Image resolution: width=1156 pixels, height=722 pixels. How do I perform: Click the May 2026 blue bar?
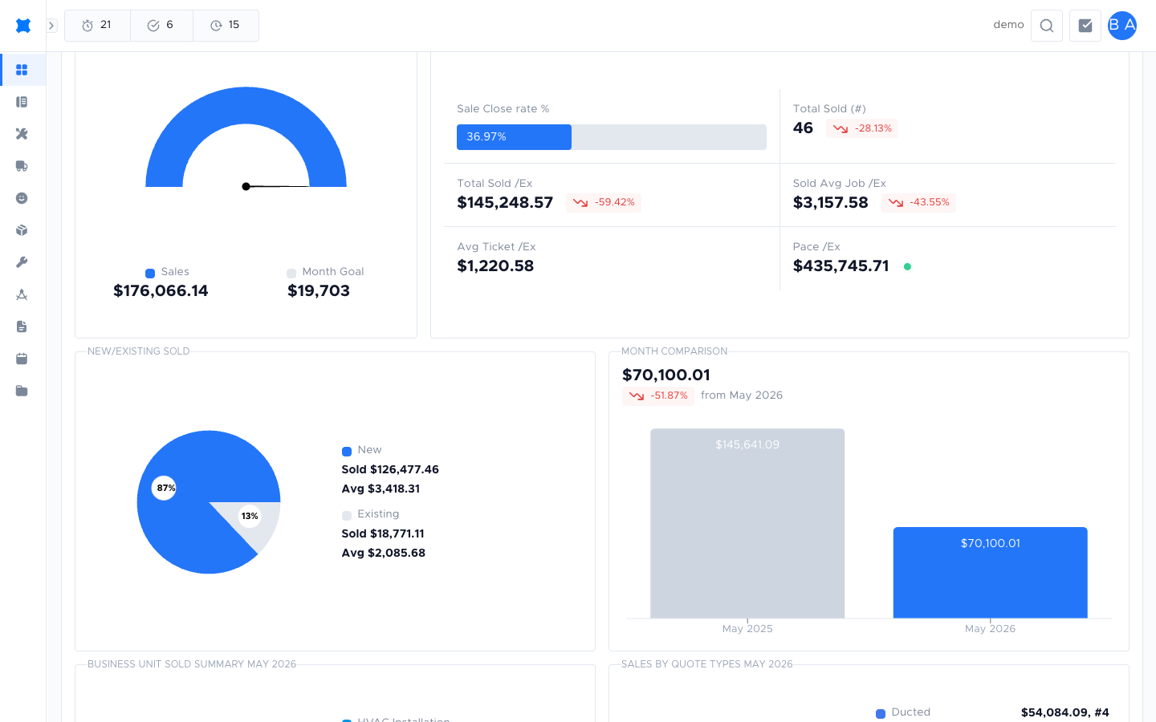coord(991,573)
